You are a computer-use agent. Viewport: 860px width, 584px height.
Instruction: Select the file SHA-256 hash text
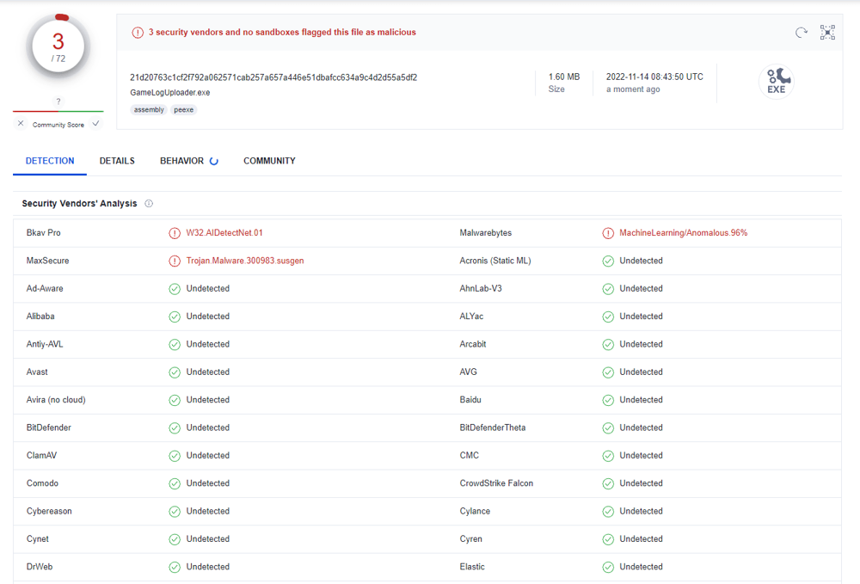tap(273, 77)
